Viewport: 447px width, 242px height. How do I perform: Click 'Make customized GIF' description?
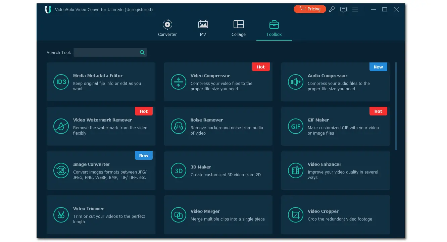click(x=343, y=131)
